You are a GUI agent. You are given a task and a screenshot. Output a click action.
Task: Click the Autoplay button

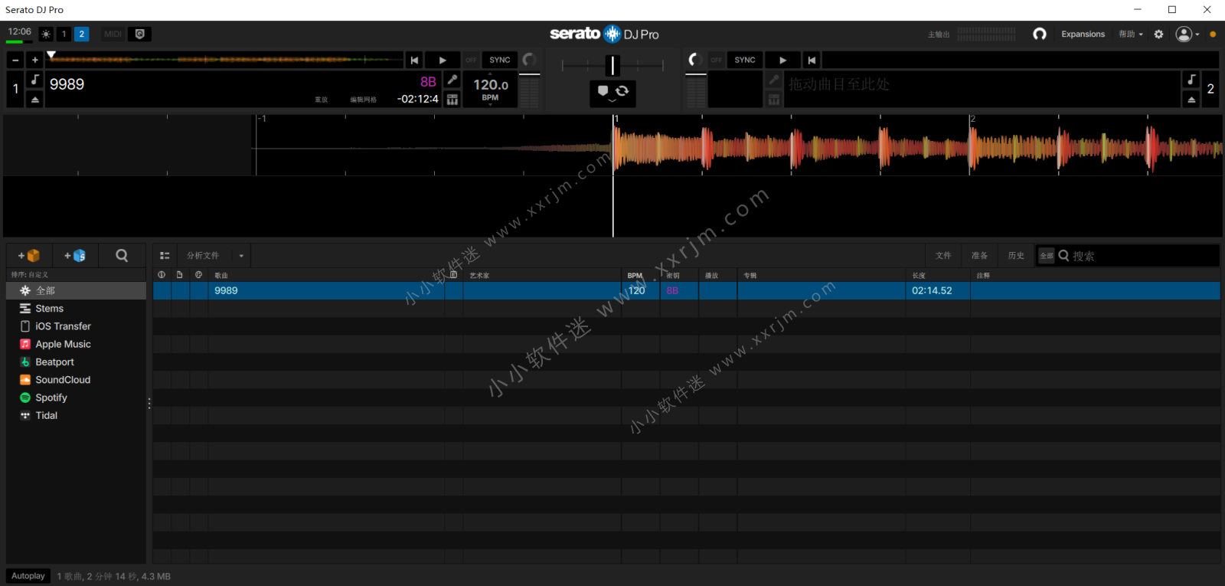[28, 576]
